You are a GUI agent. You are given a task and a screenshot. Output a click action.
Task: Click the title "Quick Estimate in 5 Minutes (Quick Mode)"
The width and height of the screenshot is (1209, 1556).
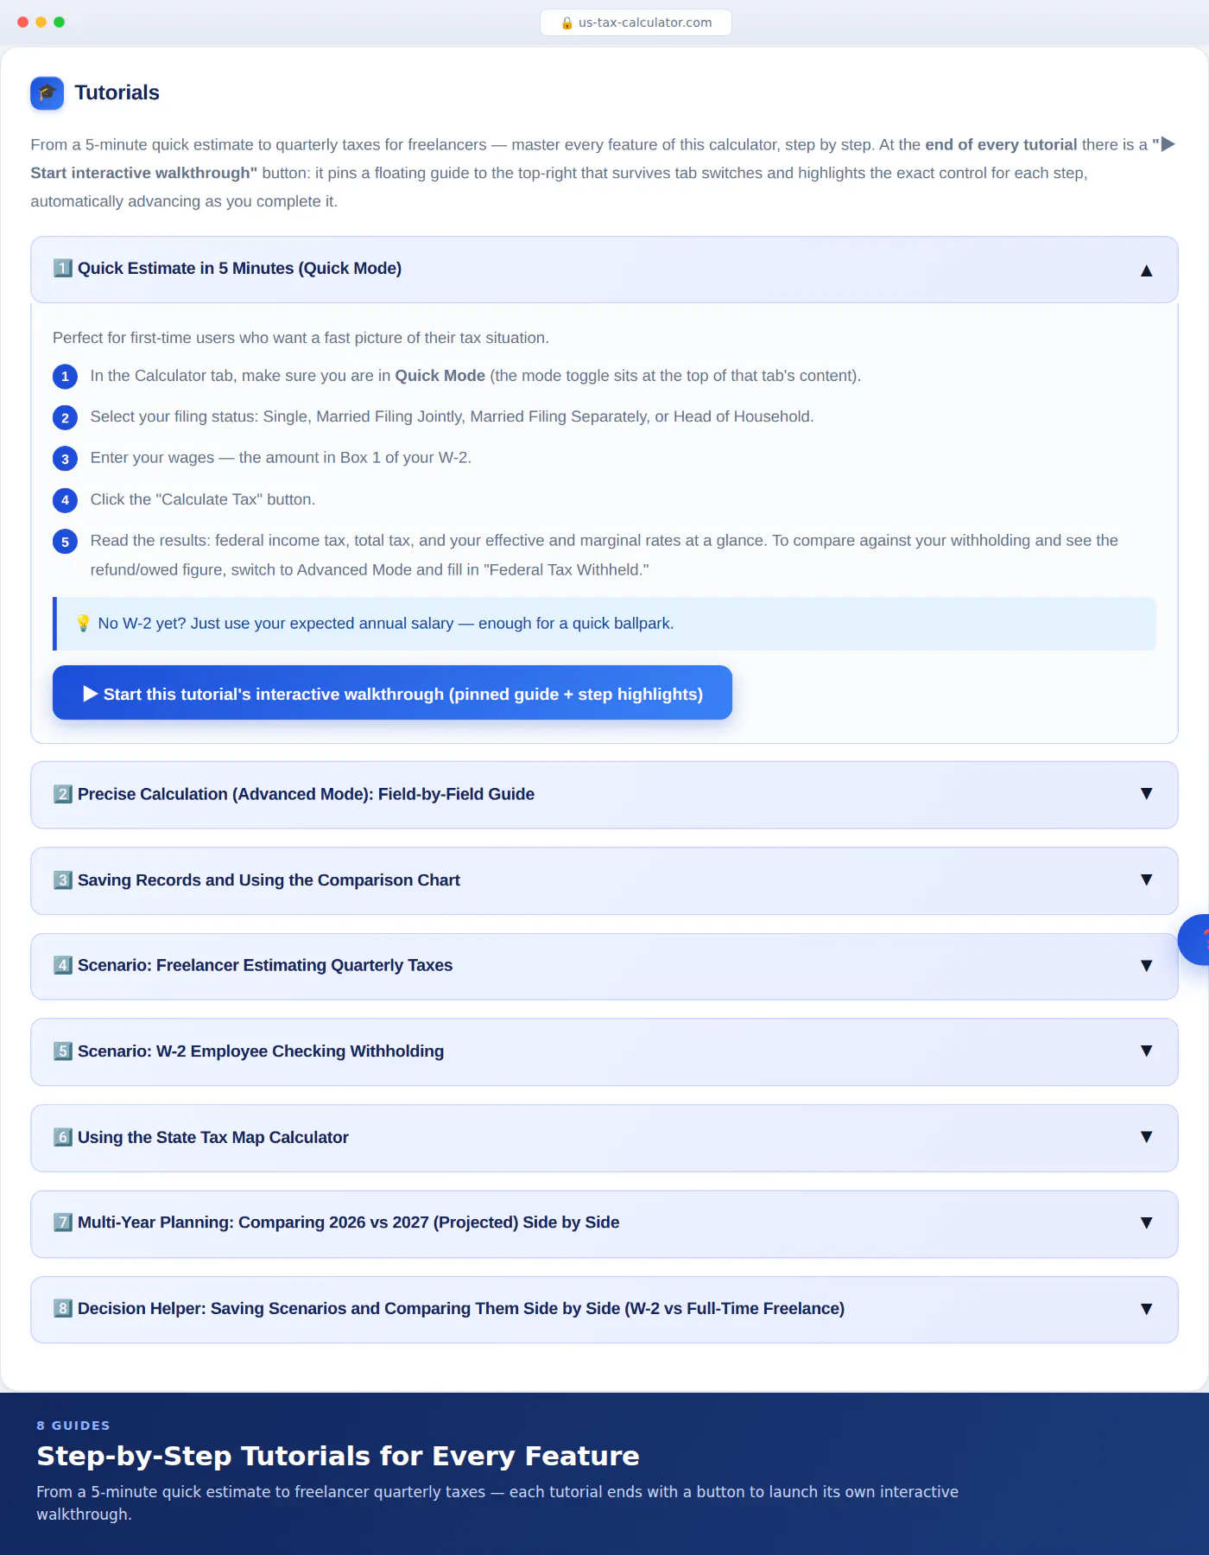coord(239,269)
